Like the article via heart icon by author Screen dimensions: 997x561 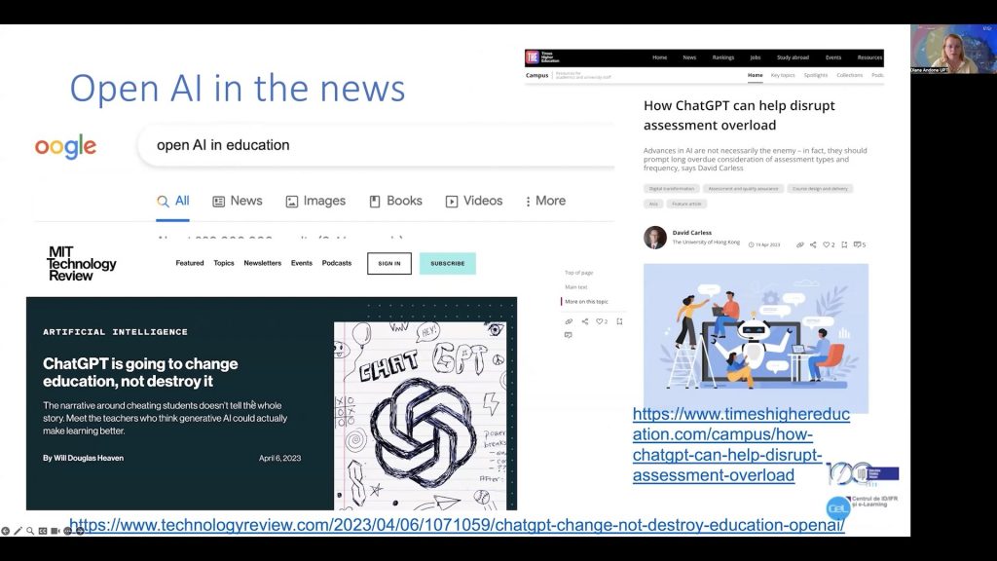tap(827, 244)
